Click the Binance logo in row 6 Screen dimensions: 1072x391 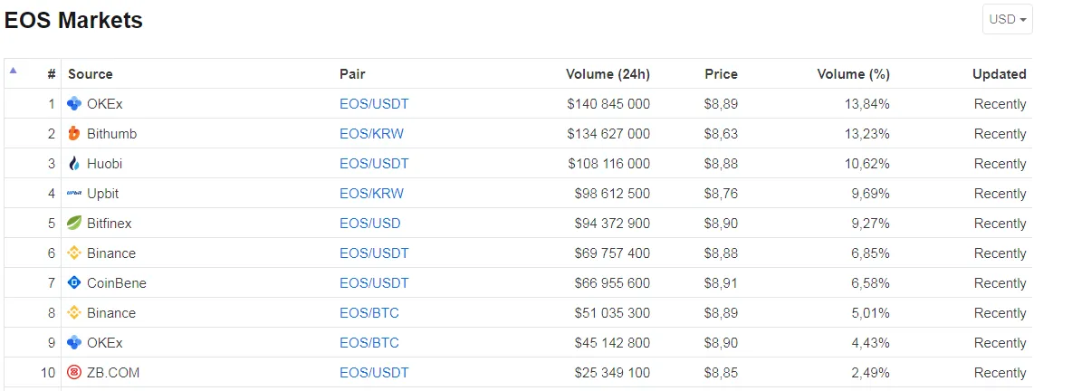coord(74,253)
